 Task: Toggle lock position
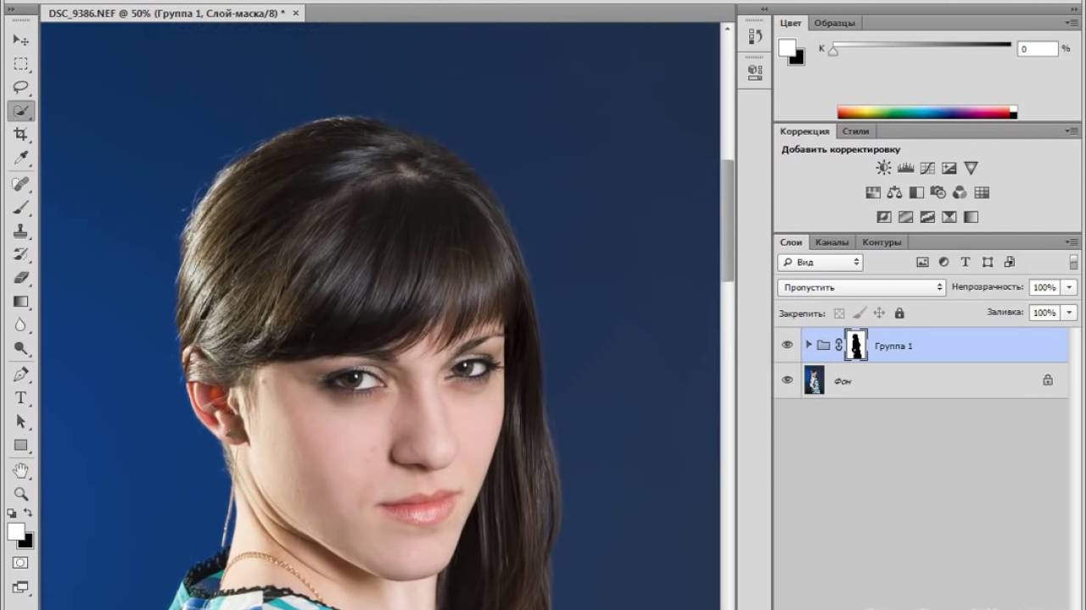[879, 313]
